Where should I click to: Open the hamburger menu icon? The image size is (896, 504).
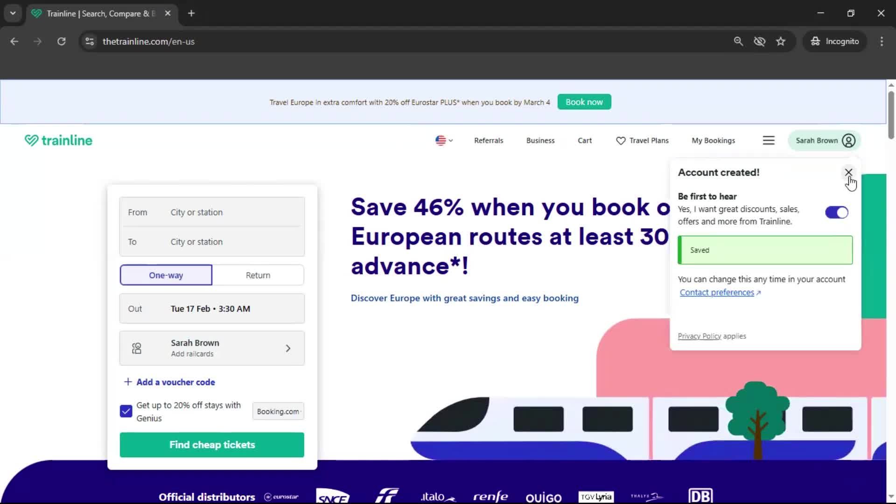pyautogui.click(x=769, y=140)
